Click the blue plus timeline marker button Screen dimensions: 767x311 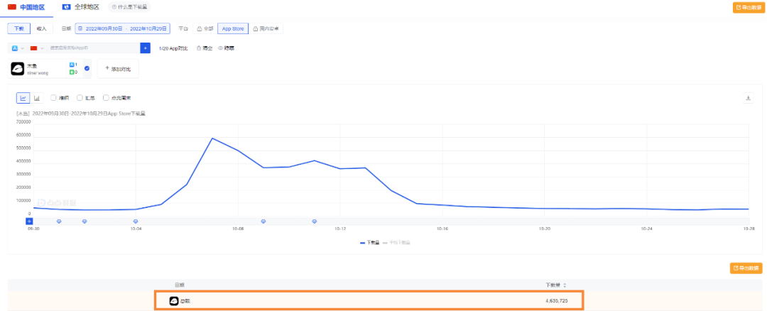pos(29,222)
